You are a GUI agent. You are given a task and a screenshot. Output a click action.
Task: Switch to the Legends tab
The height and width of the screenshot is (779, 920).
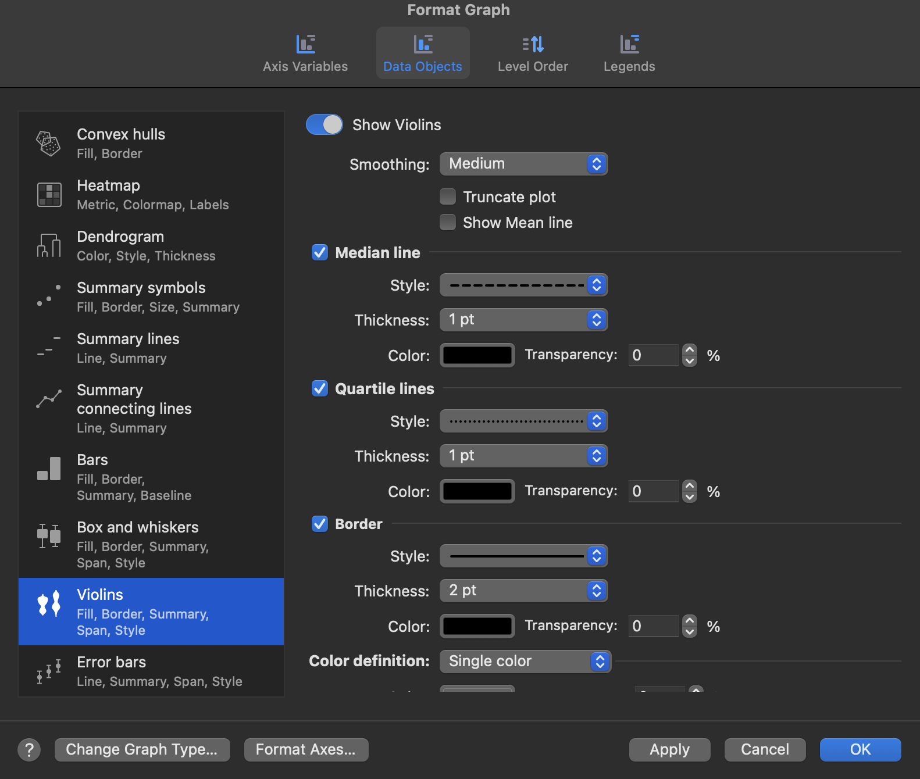pyautogui.click(x=629, y=53)
